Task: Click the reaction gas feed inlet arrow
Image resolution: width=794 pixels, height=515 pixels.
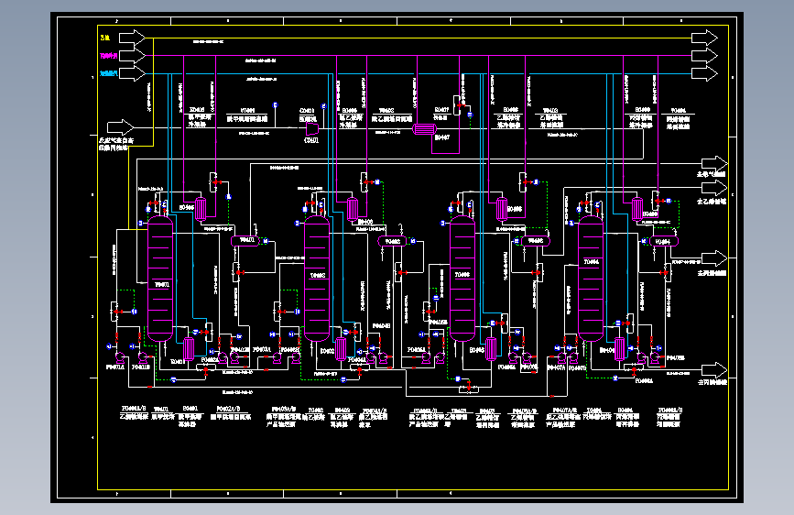Action: coord(121,127)
